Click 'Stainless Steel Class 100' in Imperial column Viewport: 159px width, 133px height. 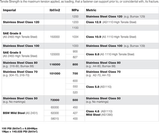(21, 46)
